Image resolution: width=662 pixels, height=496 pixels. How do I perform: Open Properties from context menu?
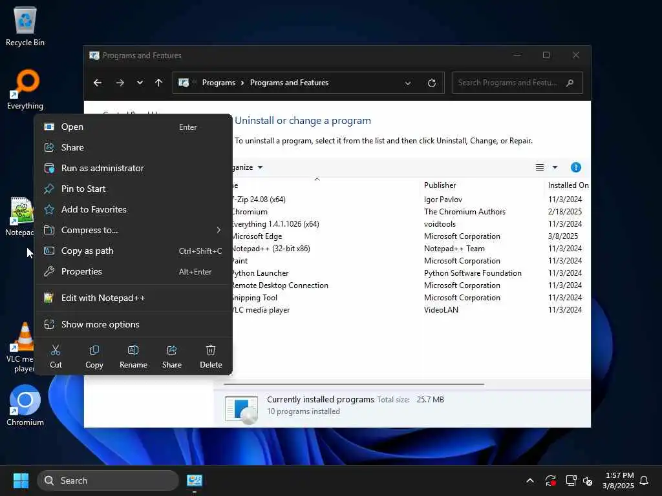(133, 272)
